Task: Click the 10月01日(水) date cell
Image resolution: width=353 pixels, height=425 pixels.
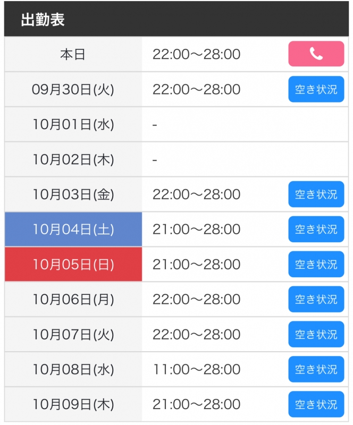Action: (73, 124)
